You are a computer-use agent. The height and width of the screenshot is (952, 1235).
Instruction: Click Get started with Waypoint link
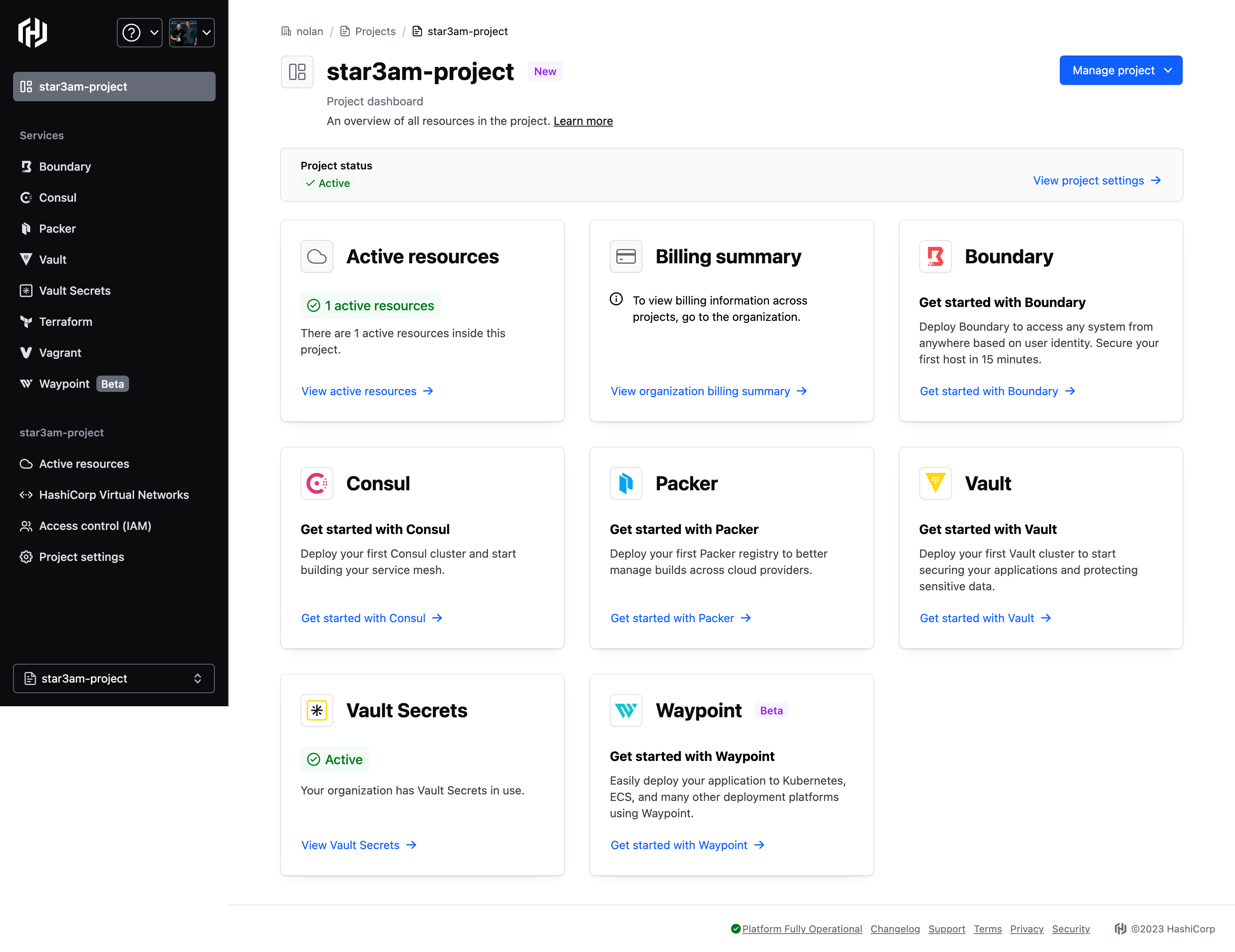tap(688, 845)
